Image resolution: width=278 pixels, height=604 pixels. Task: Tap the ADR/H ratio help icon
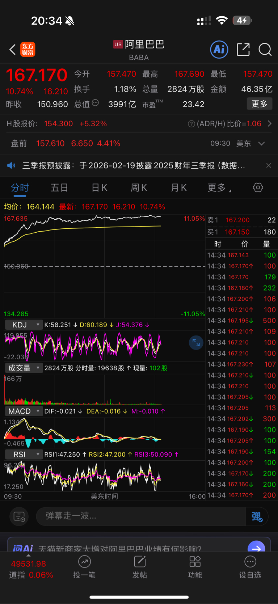pyautogui.click(x=191, y=124)
